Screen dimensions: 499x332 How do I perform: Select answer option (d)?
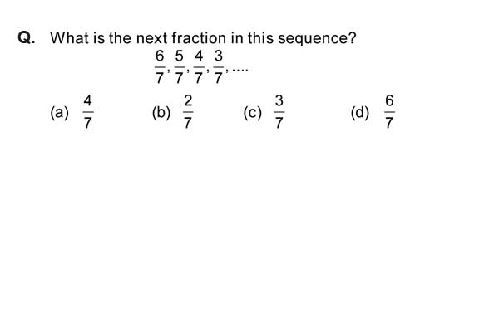click(x=360, y=113)
